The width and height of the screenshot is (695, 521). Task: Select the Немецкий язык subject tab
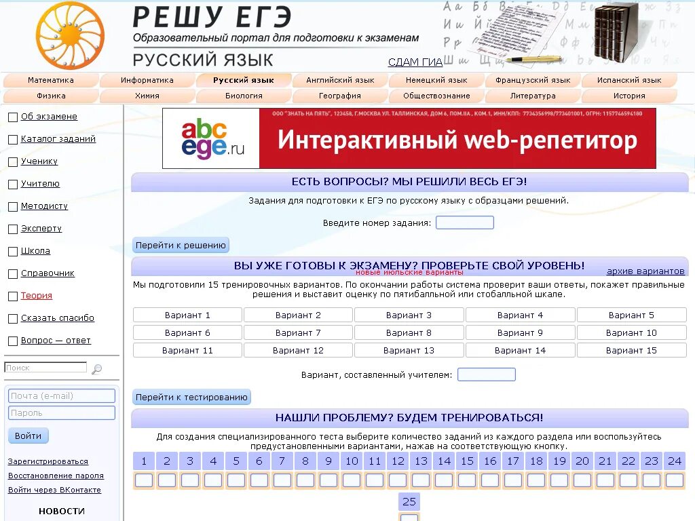point(436,80)
